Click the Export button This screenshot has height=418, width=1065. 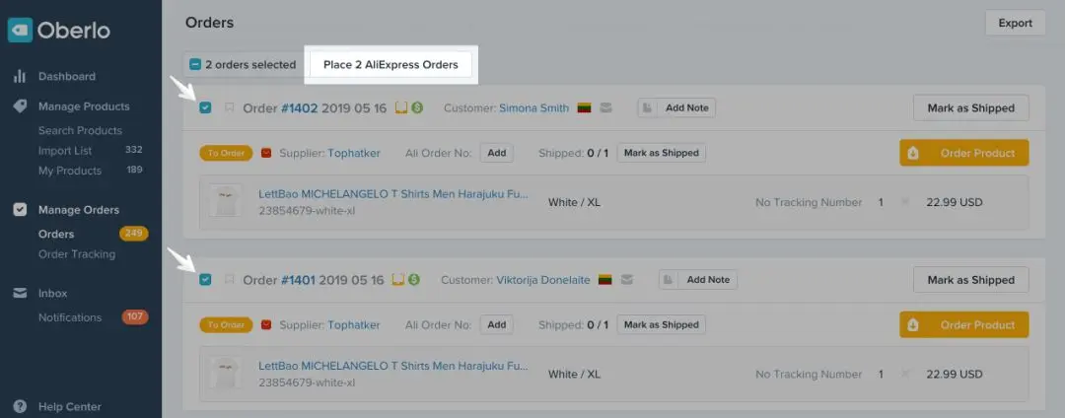point(1015,23)
